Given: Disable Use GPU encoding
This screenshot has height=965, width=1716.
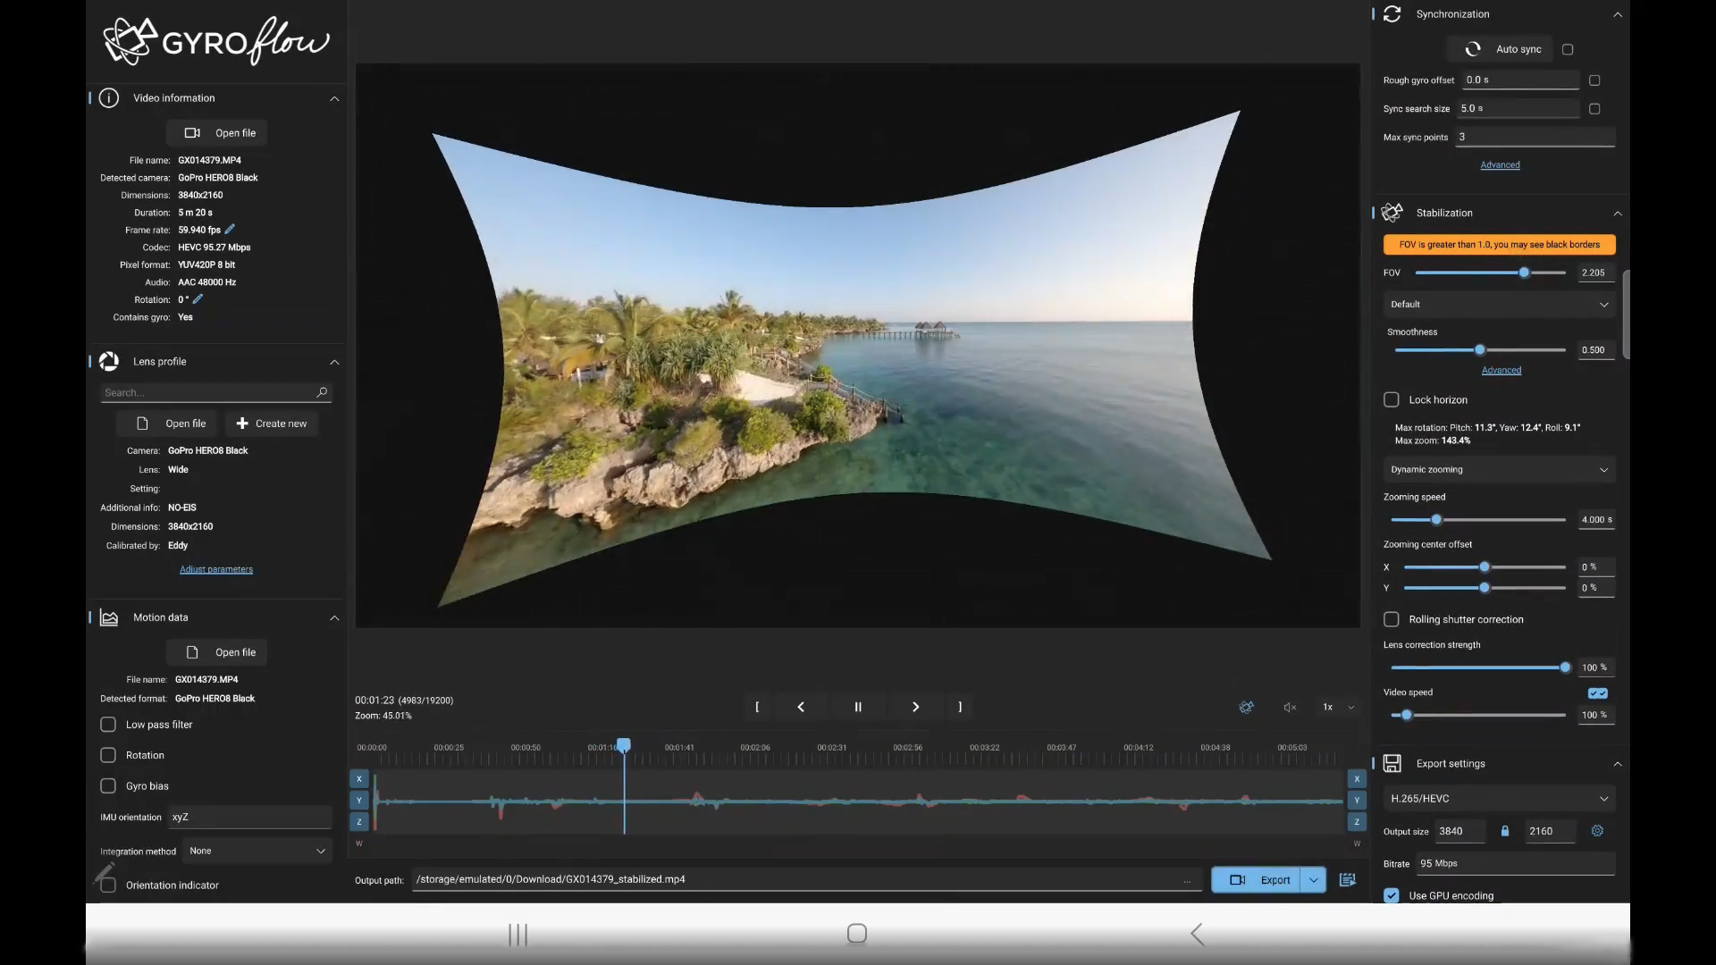Looking at the screenshot, I should 1392,895.
